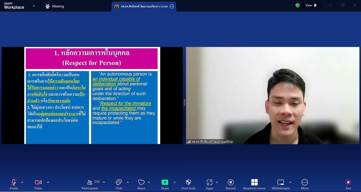This screenshot has height=192, width=361.
Task: Open the Apps menu
Action: 210,184
